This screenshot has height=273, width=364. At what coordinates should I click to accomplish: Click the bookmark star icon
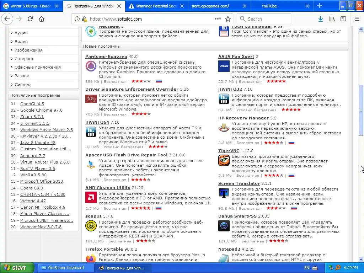click(228, 19)
